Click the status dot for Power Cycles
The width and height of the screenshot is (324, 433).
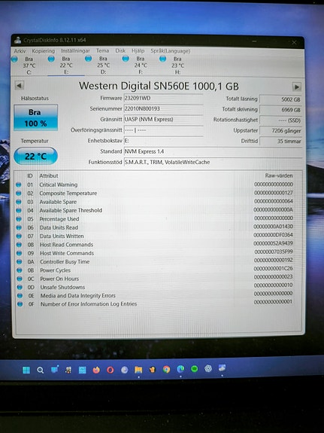[x=20, y=270]
